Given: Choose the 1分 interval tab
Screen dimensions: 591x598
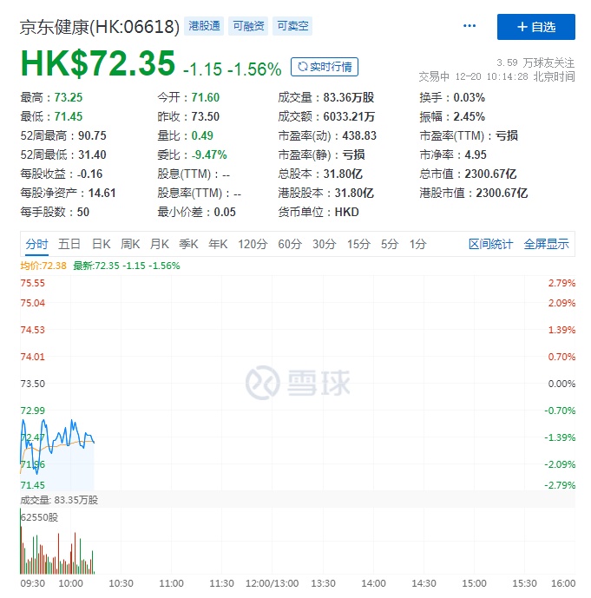Looking at the screenshot, I should (418, 245).
